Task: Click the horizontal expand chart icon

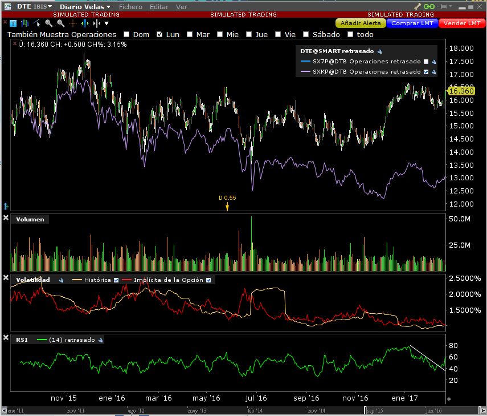Action: [85, 23]
